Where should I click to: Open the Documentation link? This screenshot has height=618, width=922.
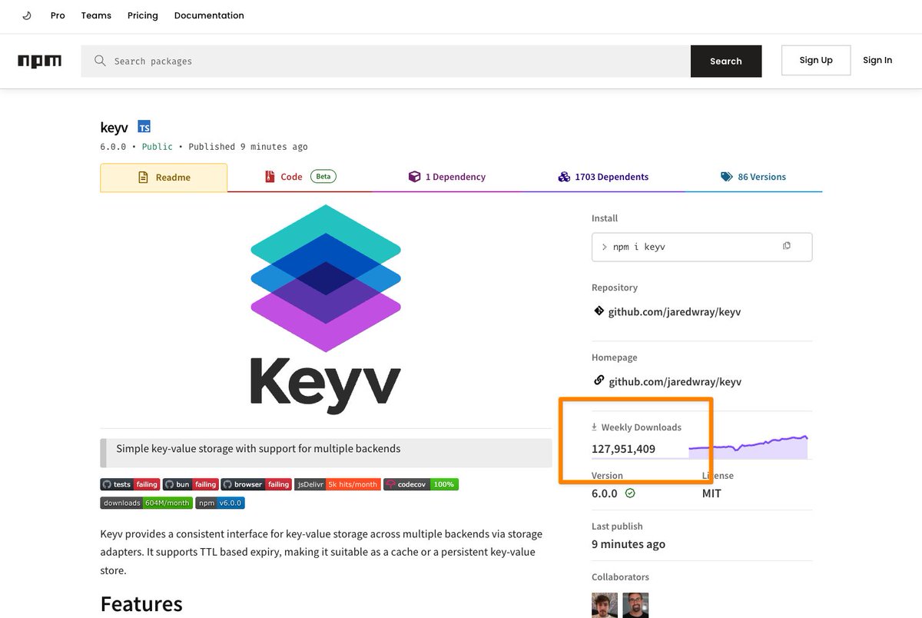209,15
